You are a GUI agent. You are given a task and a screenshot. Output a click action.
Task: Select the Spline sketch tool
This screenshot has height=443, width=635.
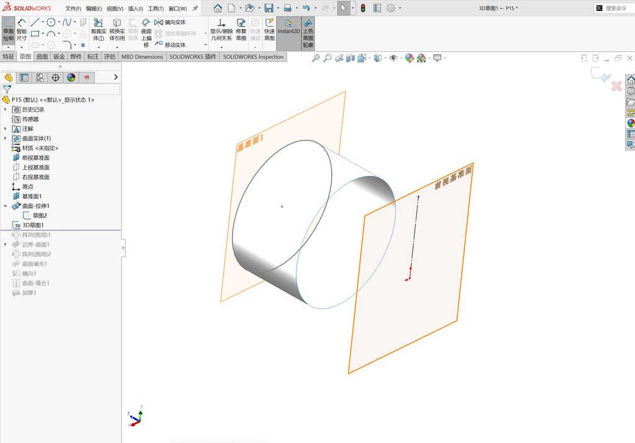(x=67, y=22)
